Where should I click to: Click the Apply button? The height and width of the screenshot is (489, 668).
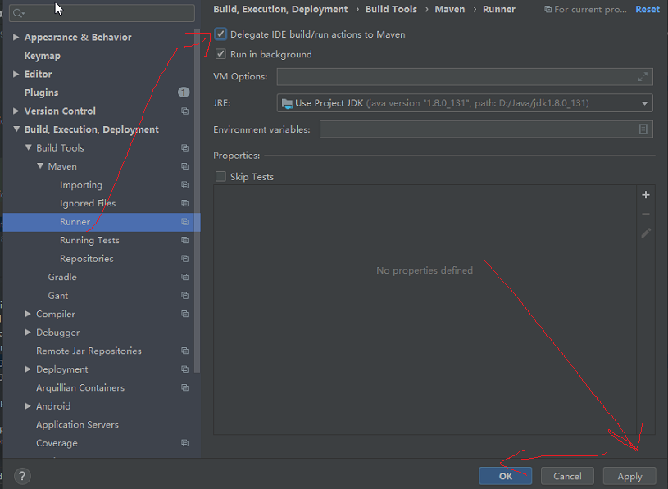point(629,476)
